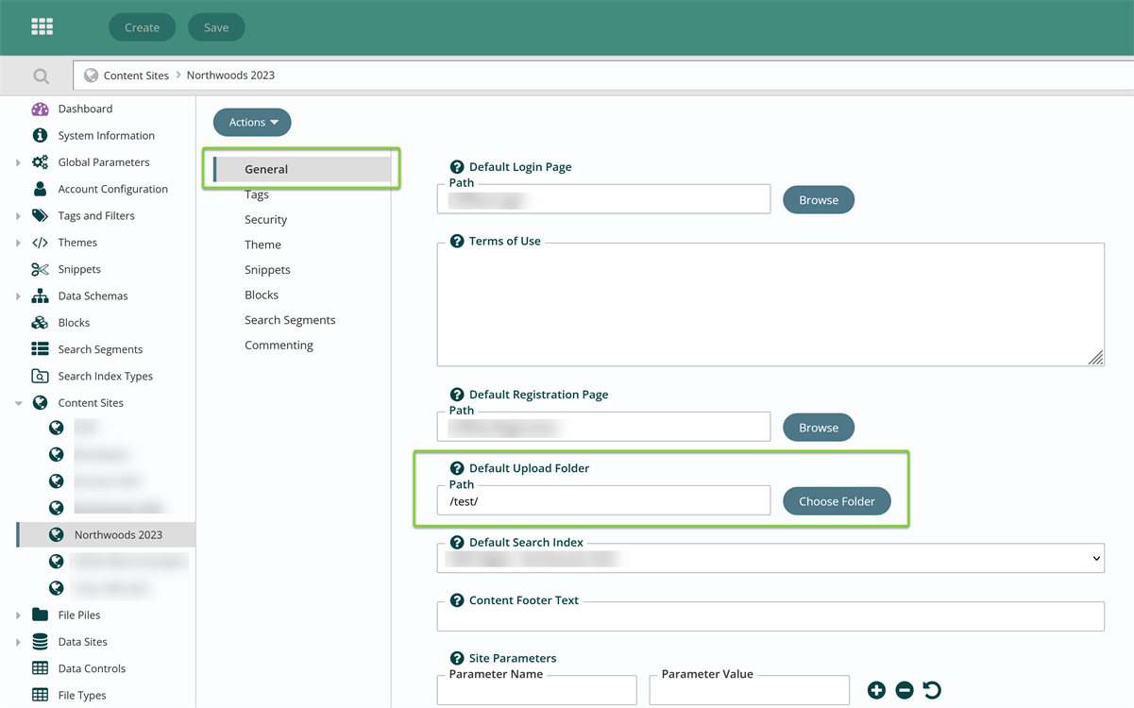Remove site parameter with minus icon
1134x708 pixels.
click(x=905, y=690)
